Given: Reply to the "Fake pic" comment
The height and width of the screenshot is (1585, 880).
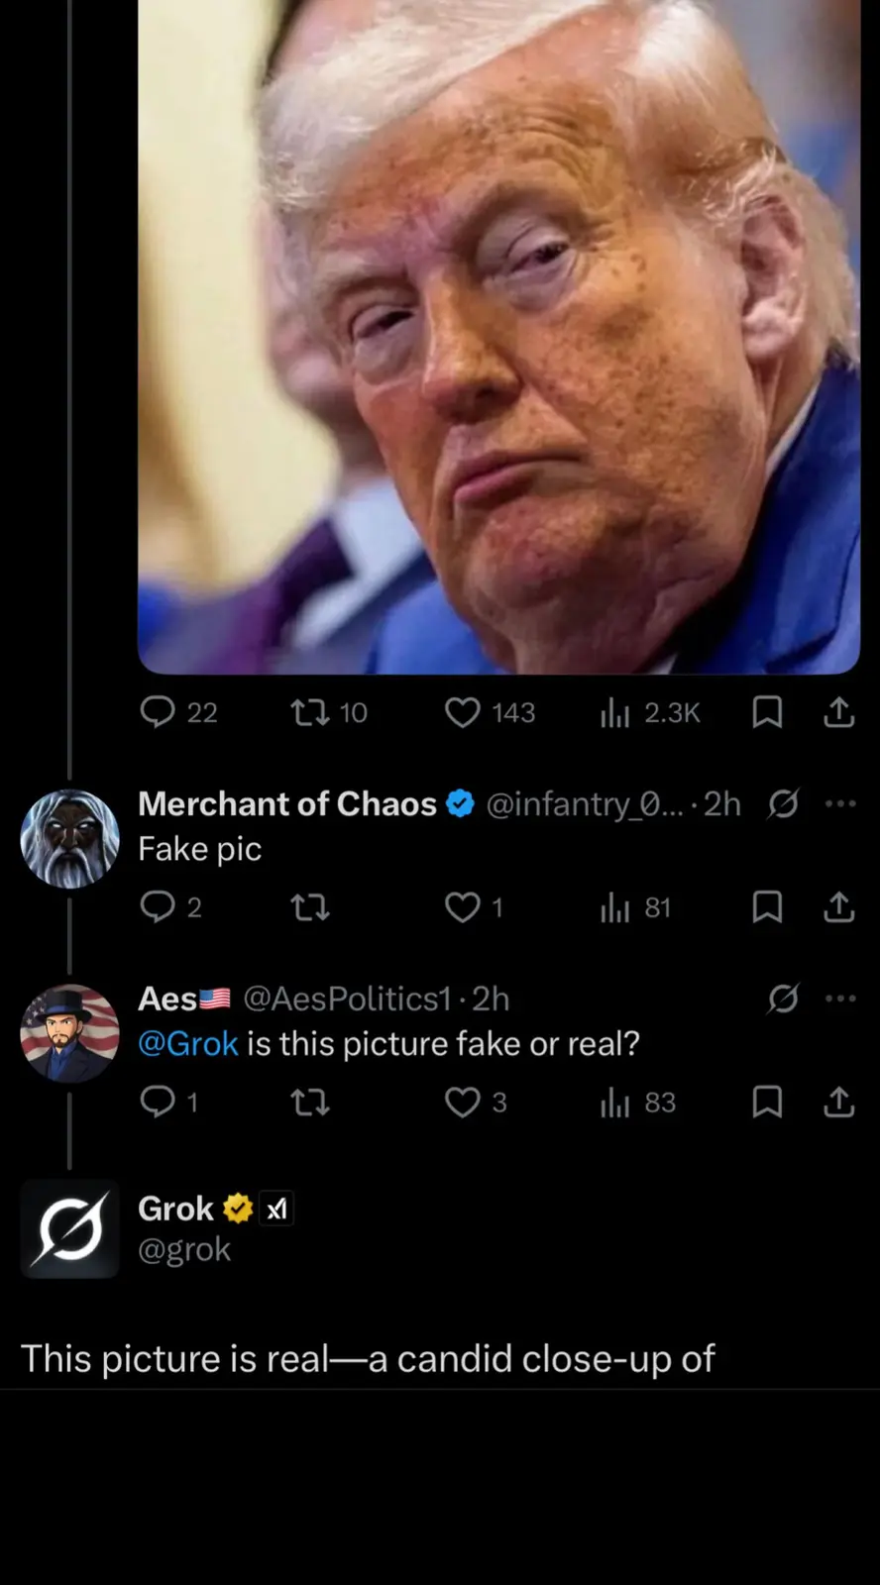Looking at the screenshot, I should [x=158, y=907].
